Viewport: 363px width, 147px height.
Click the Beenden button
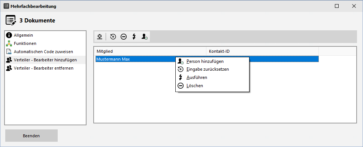31,136
